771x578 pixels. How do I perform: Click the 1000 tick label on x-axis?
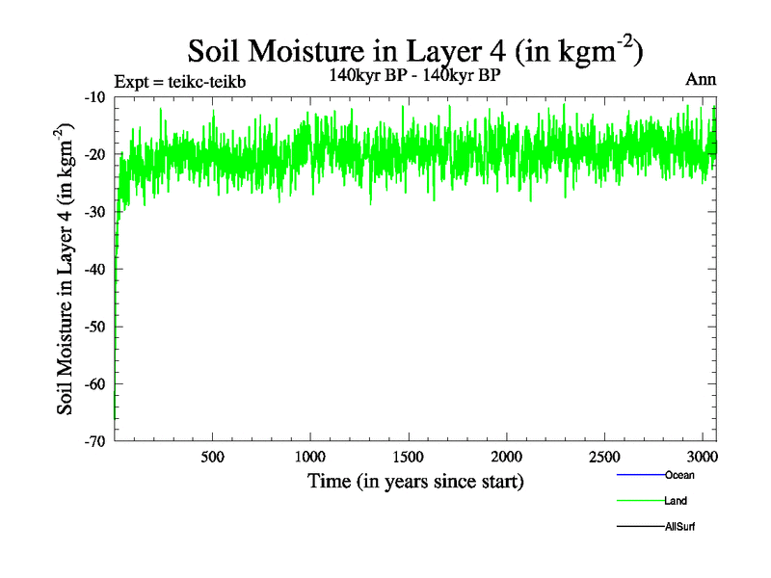click(310, 456)
